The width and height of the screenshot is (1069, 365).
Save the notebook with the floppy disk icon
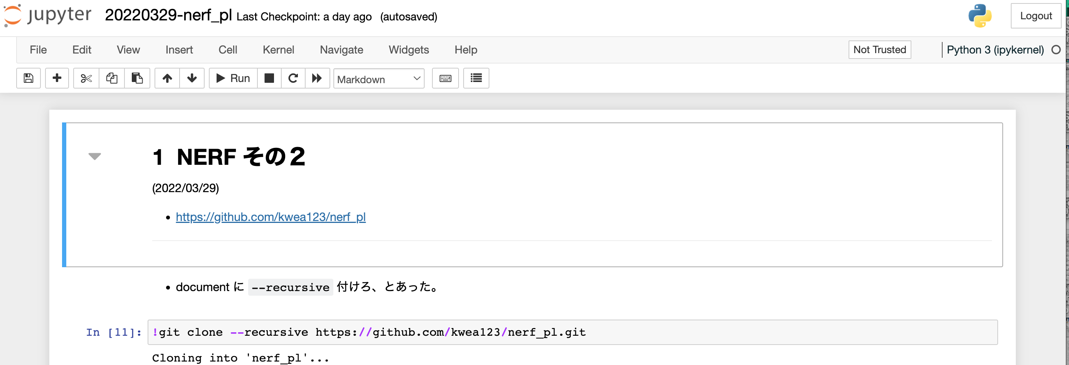[28, 78]
